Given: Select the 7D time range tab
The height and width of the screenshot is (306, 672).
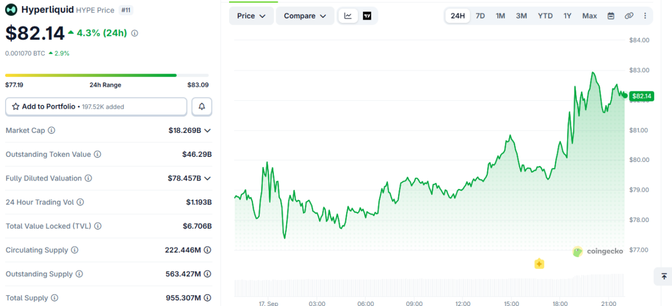Looking at the screenshot, I should tap(480, 16).
